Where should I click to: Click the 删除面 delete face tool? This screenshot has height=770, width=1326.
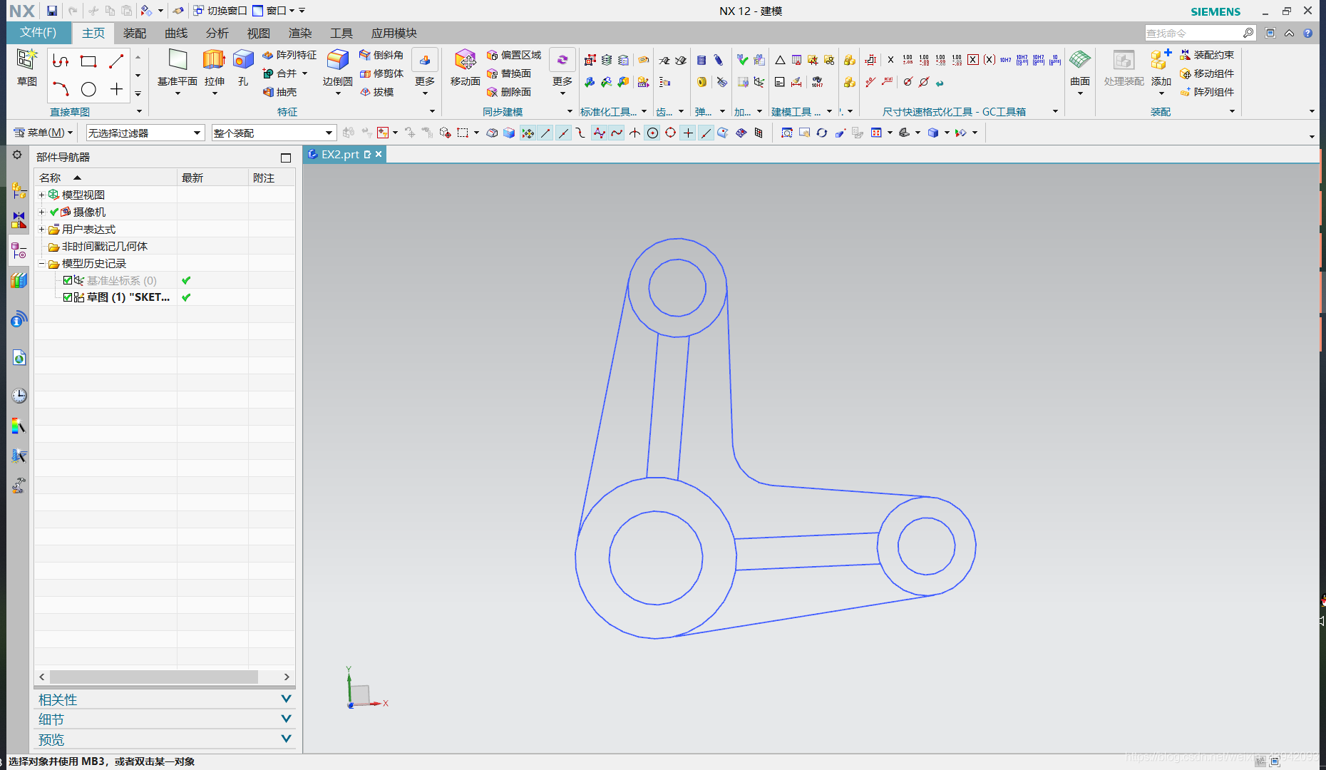click(509, 92)
